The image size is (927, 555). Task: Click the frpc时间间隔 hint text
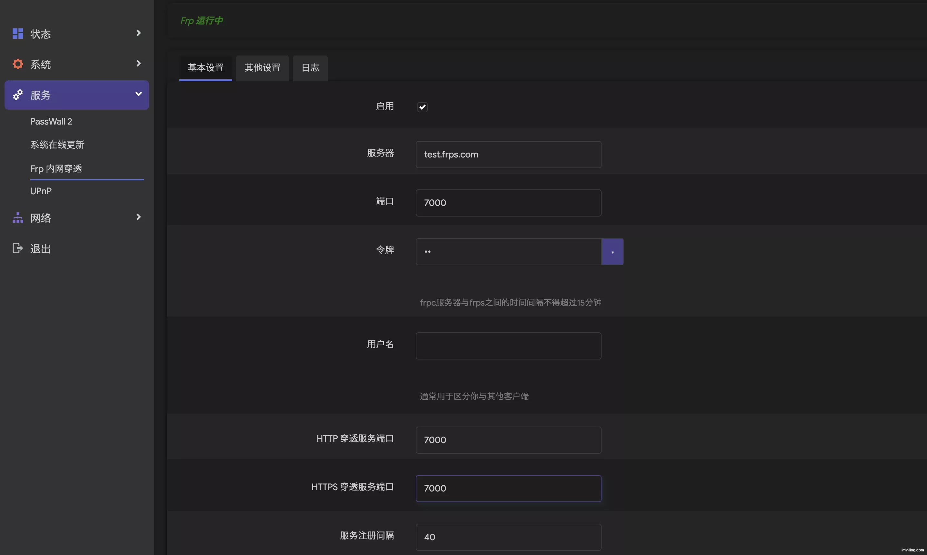coord(511,303)
